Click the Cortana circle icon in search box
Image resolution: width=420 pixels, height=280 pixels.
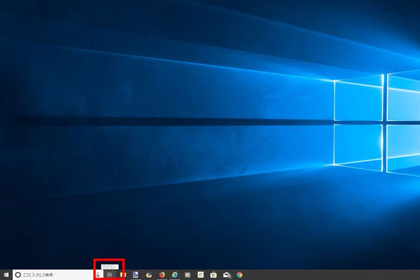(18, 275)
